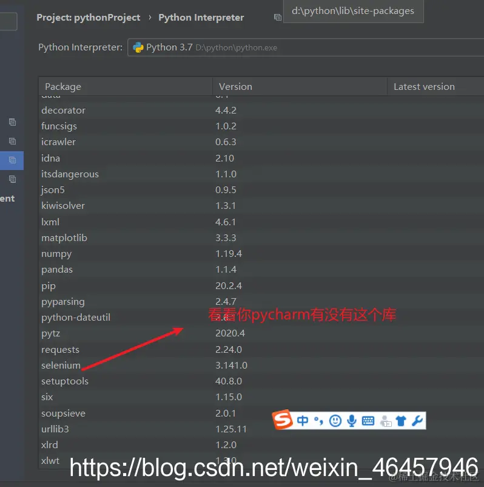
Task: Click requests' version cell 2.24.0
Action: pyautogui.click(x=229, y=349)
